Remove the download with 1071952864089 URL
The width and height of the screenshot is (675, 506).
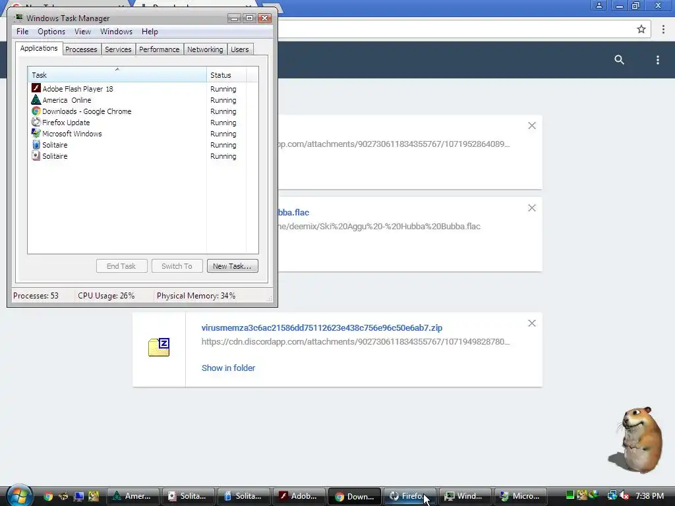532,126
